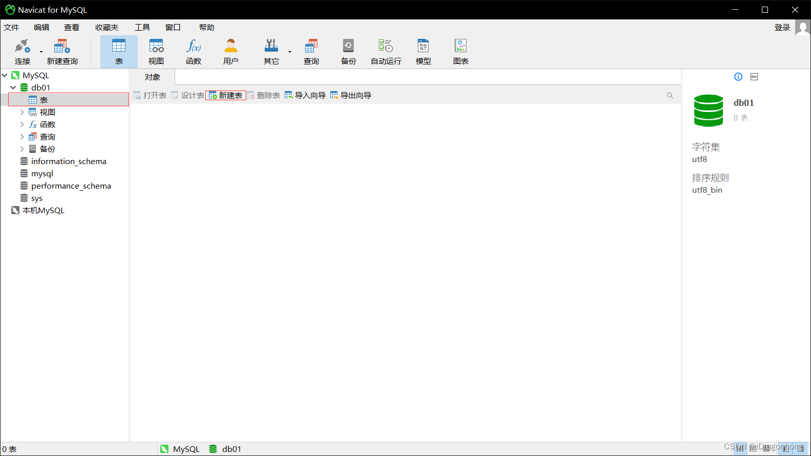Screen dimensions: 811x456
Task: Click the 新建表 button
Action: pos(226,96)
